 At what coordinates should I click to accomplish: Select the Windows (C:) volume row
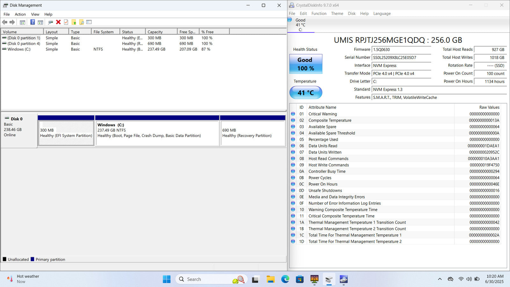tap(19, 49)
